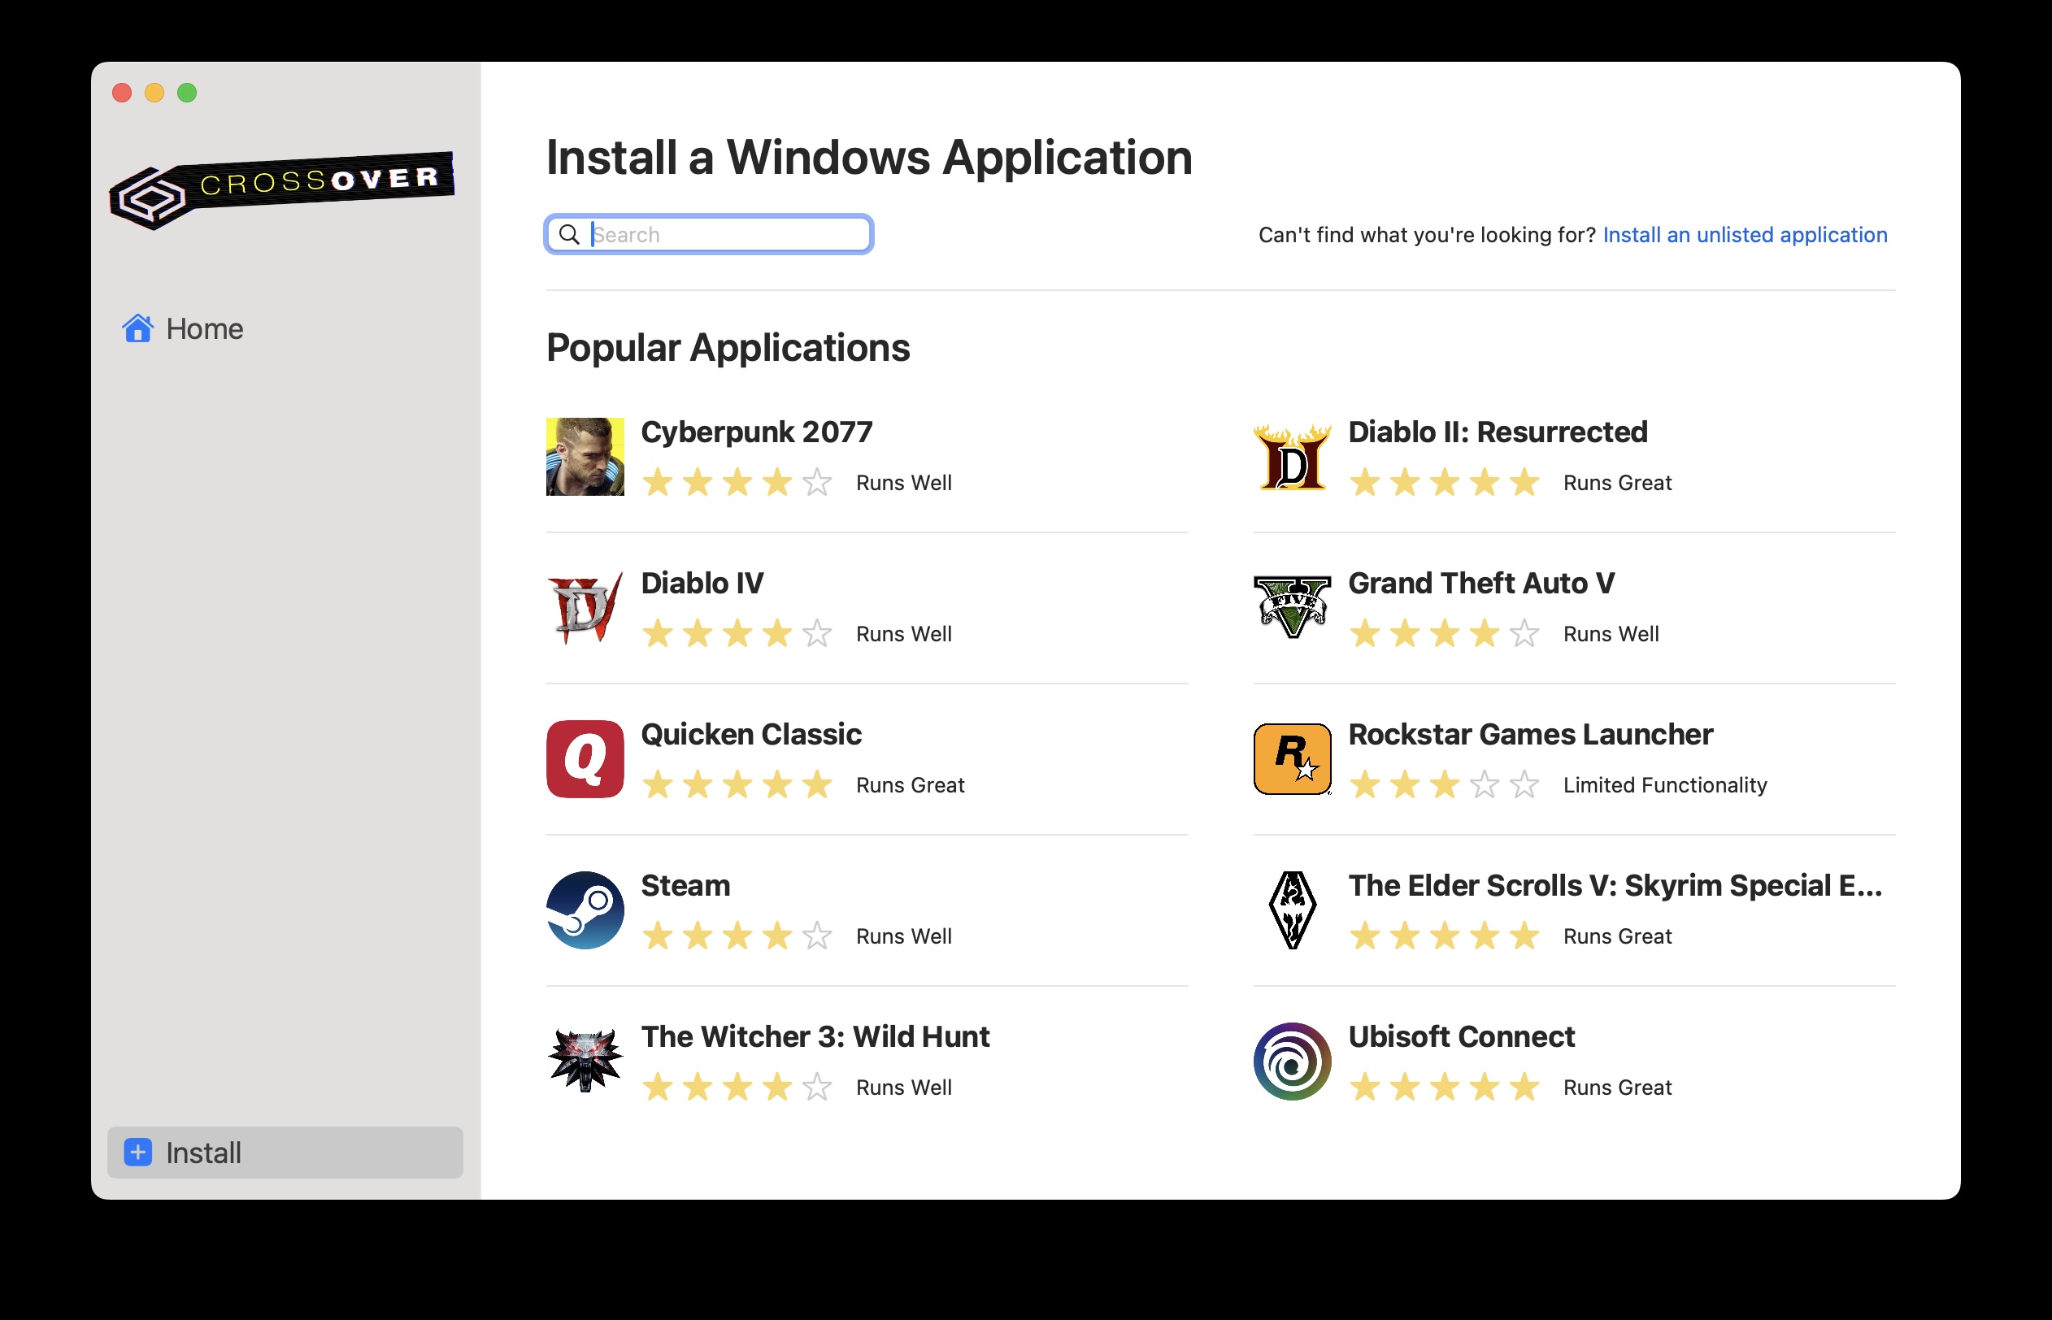The image size is (2052, 1320).
Task: Minimize the window with yellow button
Action: pyautogui.click(x=154, y=93)
